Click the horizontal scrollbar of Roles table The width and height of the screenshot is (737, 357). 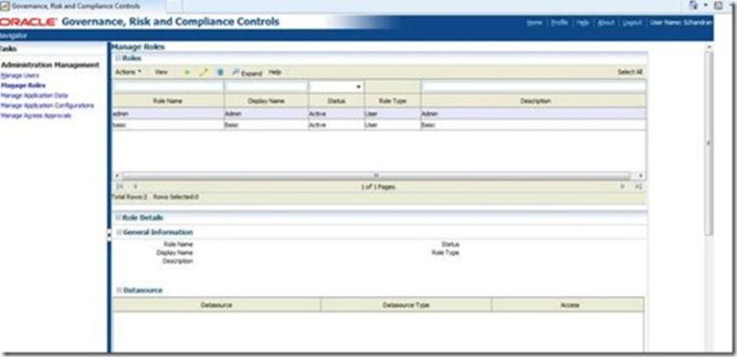coord(376,176)
